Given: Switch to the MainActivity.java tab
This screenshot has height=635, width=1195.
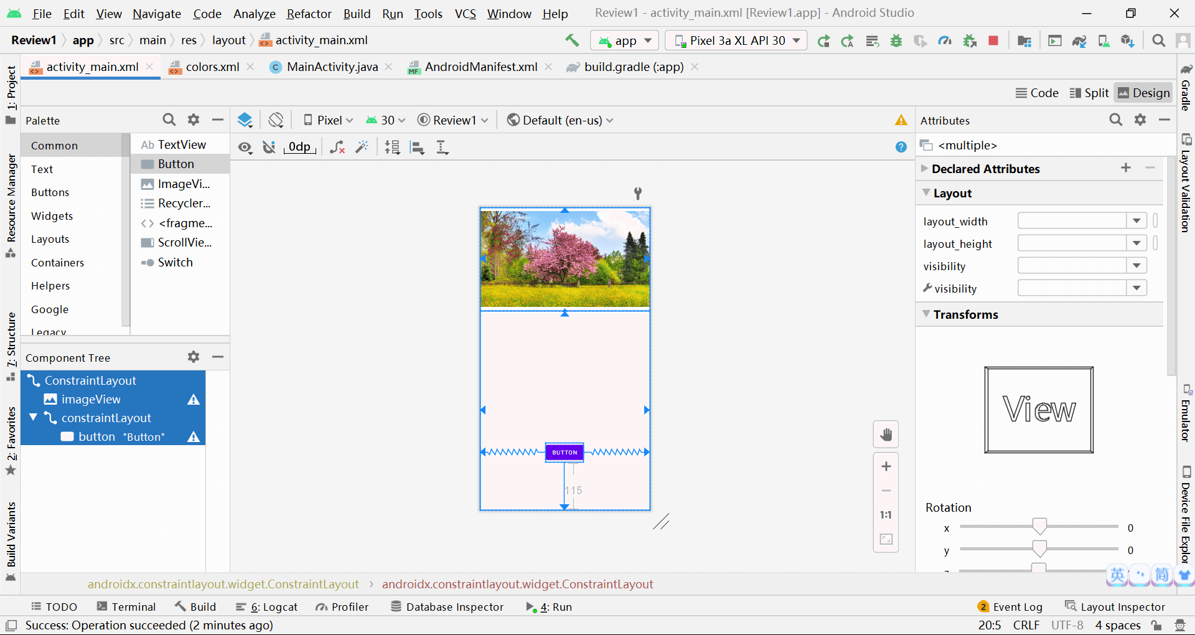Looking at the screenshot, I should tap(332, 67).
